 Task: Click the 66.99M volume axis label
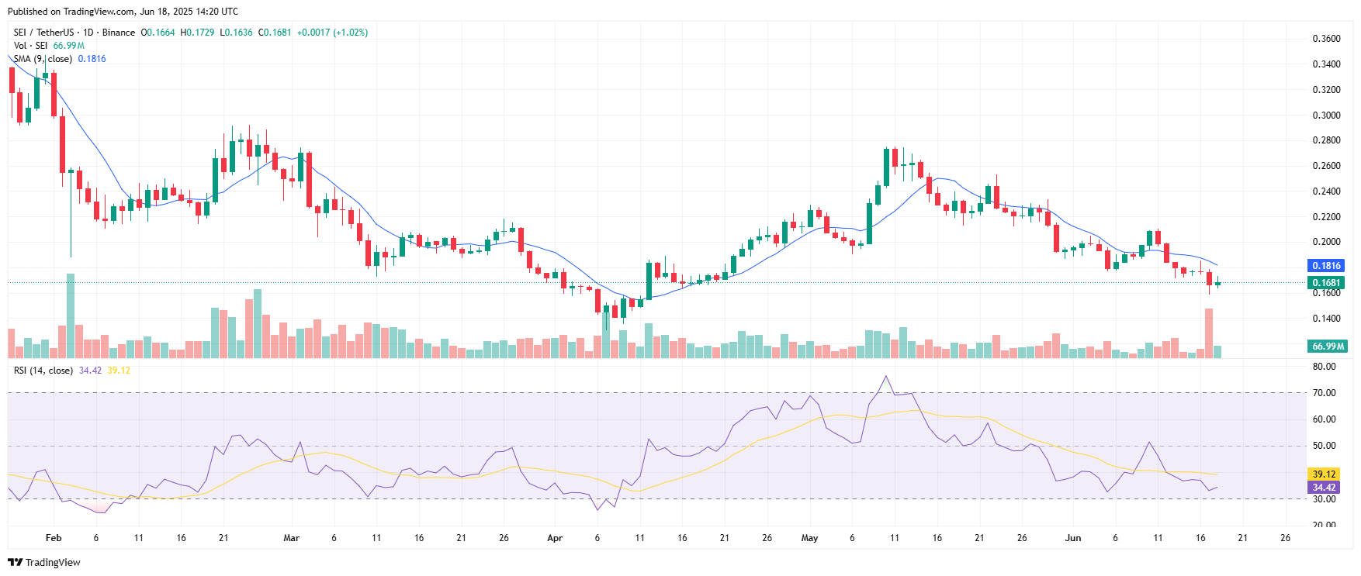[x=1328, y=346]
